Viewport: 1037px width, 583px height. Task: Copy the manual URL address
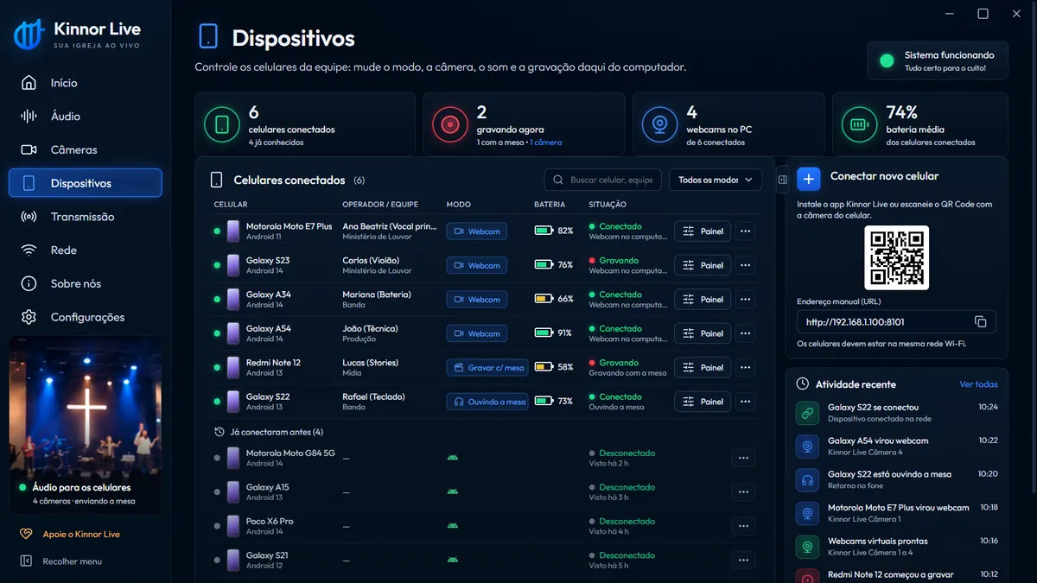coord(980,321)
